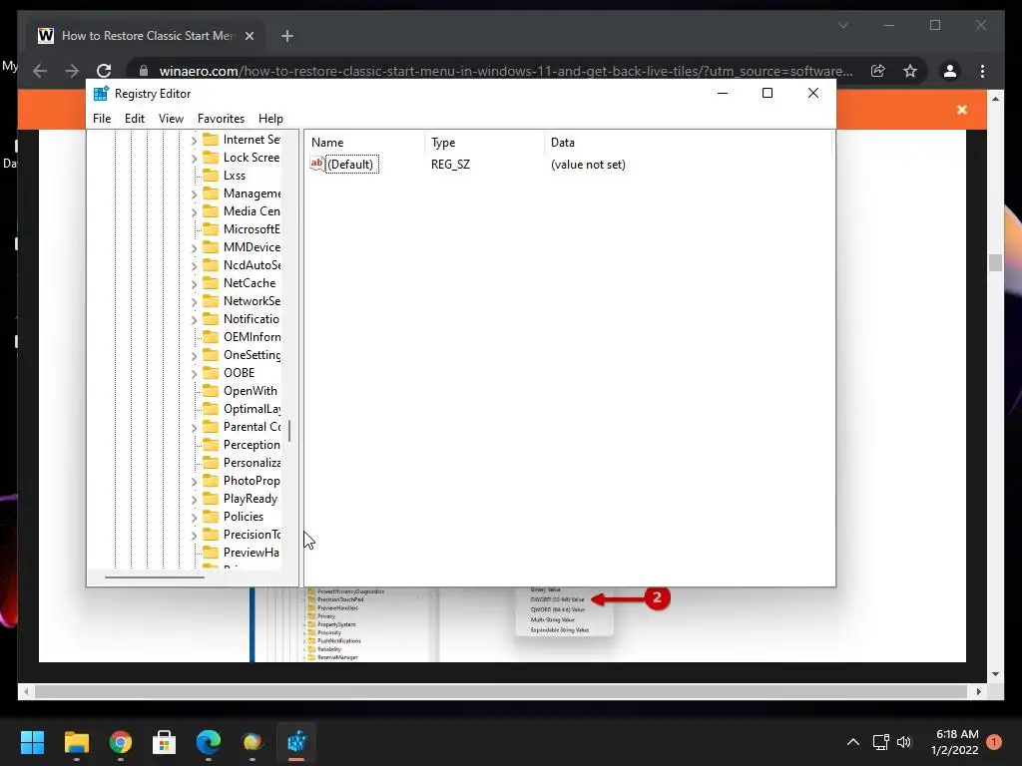
Task: Expand the NetCache registry key
Action: (194, 284)
